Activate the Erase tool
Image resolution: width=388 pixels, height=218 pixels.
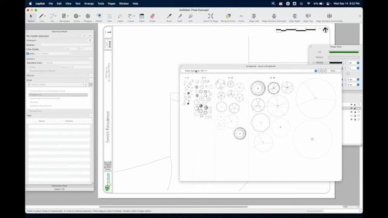[152, 16]
